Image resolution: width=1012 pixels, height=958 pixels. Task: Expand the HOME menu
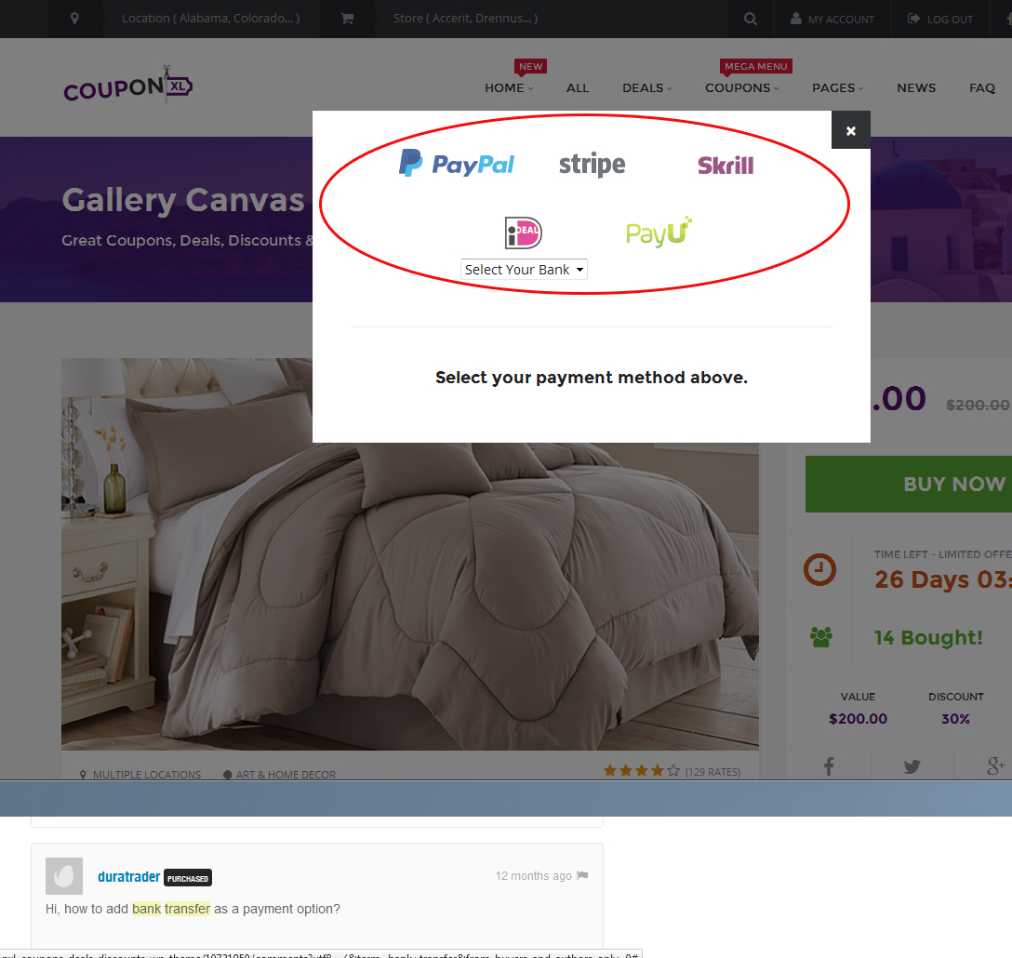509,87
